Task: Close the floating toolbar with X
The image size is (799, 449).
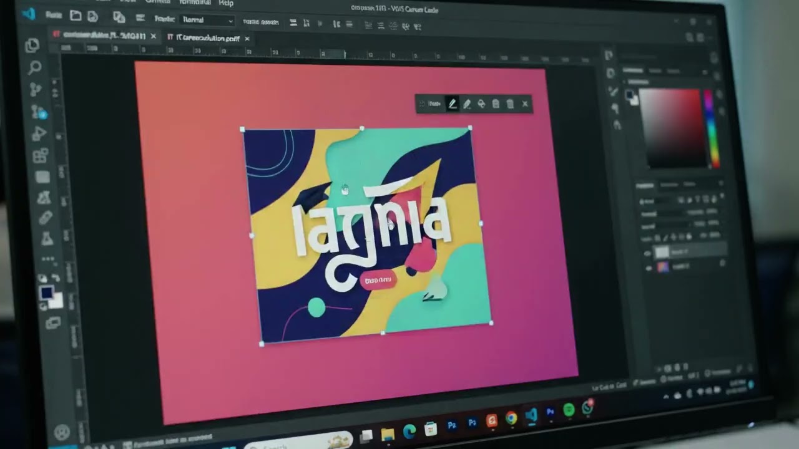Action: point(525,104)
